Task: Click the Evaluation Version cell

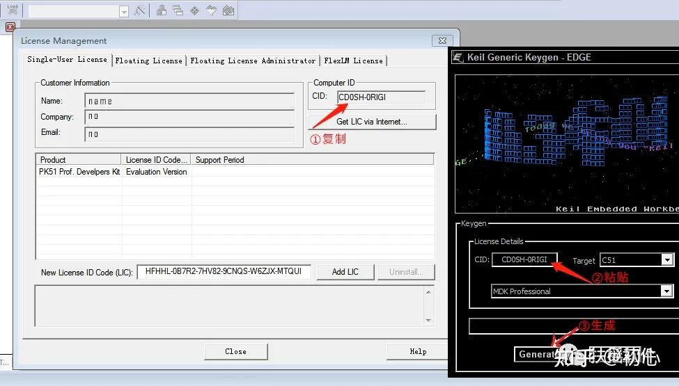Action: click(156, 172)
